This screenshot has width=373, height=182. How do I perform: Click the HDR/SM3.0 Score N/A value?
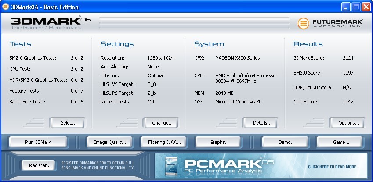point(347,87)
